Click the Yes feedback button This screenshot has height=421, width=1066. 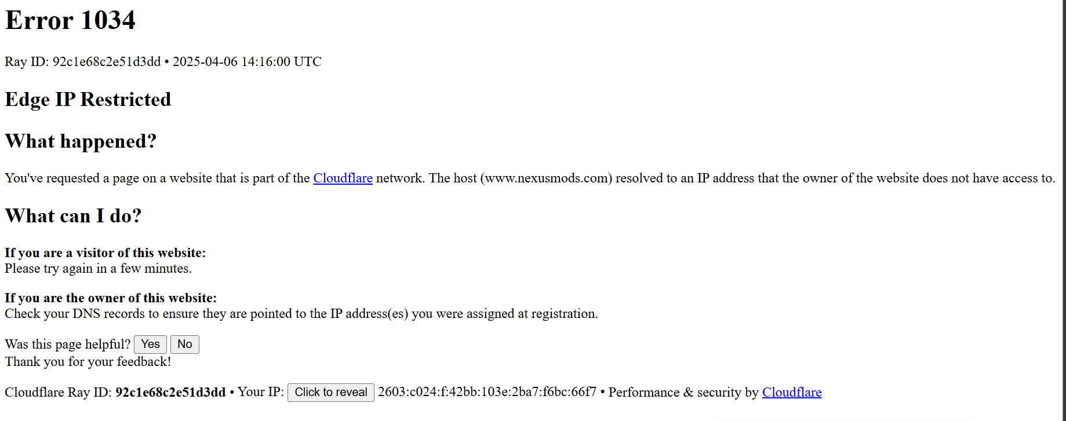(150, 345)
